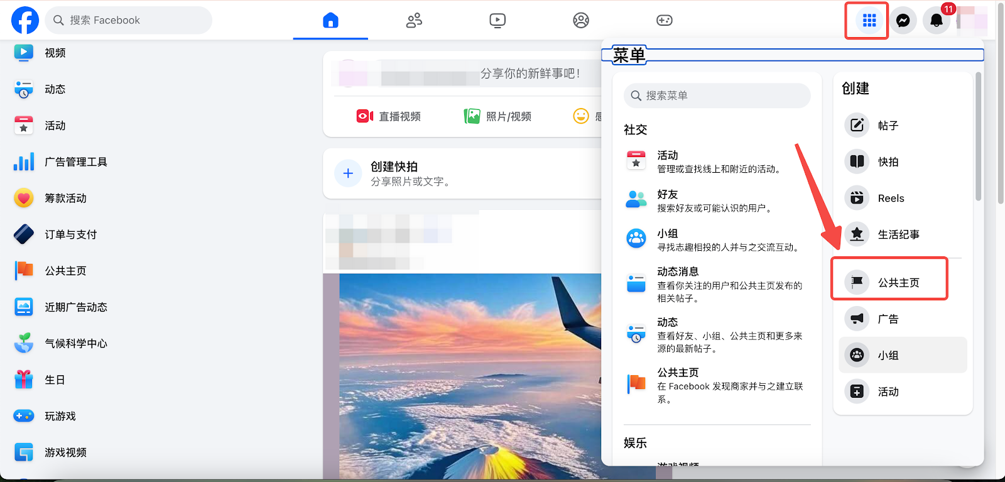Viewport: 1005px width, 482px height.
Task: Open the Gaming tab icon
Action: point(665,20)
